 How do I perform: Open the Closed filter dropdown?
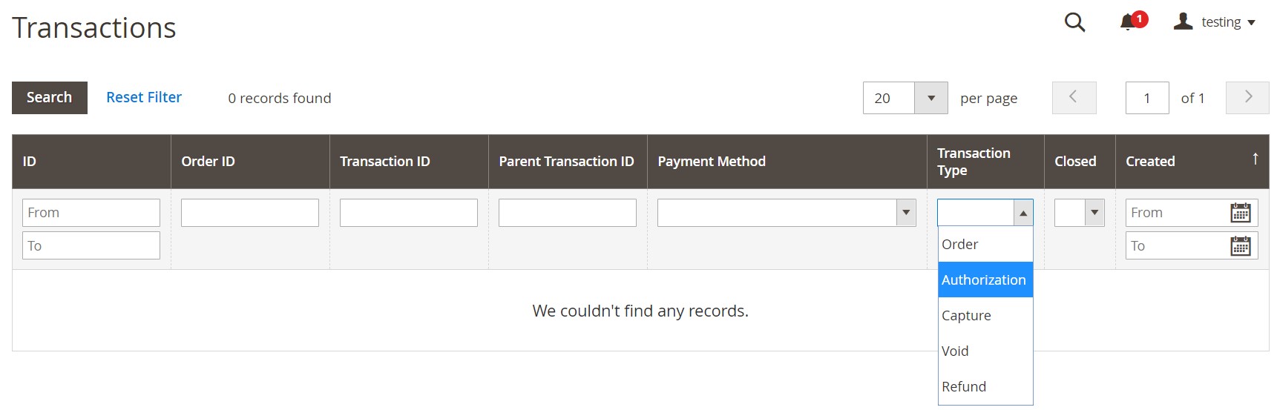[1094, 213]
